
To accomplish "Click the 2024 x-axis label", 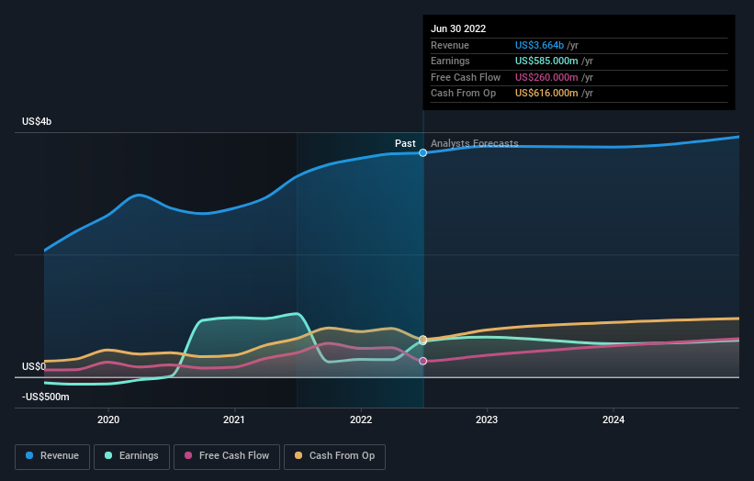I will pyautogui.click(x=613, y=419).
